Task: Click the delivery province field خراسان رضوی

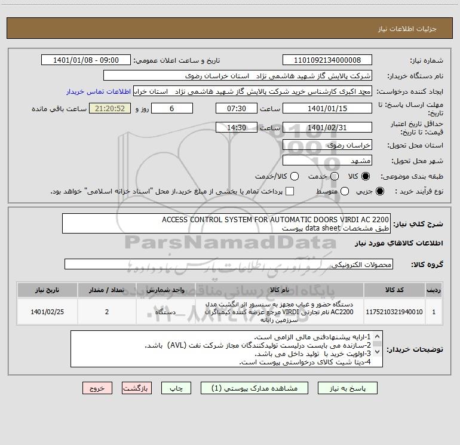Action: 327,145
